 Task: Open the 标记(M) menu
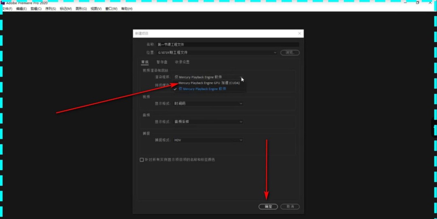click(66, 8)
